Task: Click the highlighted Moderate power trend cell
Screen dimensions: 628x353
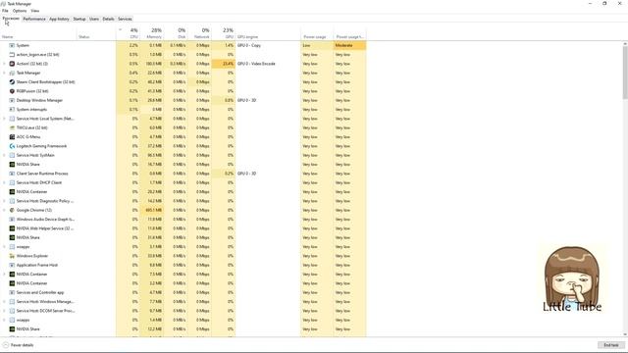Action: tap(349, 45)
